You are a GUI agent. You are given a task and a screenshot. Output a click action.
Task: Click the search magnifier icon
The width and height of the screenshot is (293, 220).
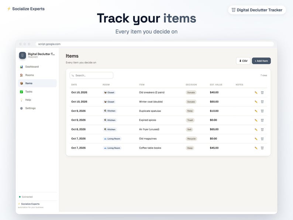[x=72, y=76]
